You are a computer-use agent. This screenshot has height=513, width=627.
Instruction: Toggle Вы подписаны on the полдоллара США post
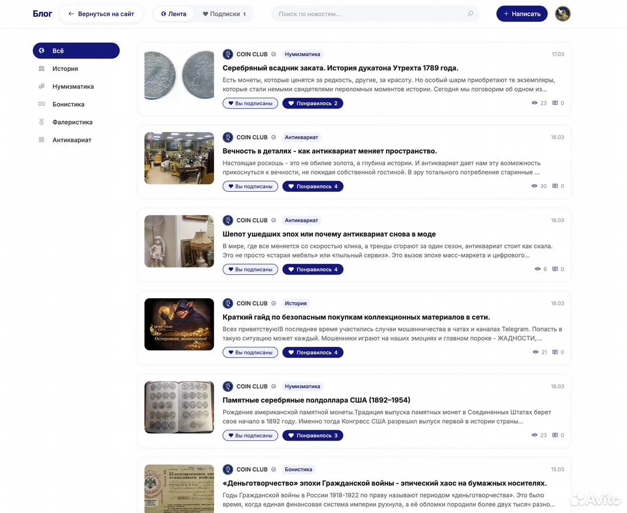point(250,436)
